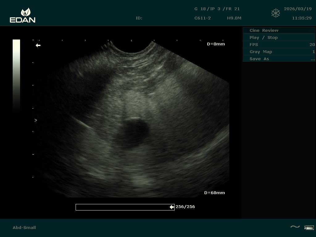Click the EDAN logo
This screenshot has height=237, width=316.
click(x=23, y=15)
